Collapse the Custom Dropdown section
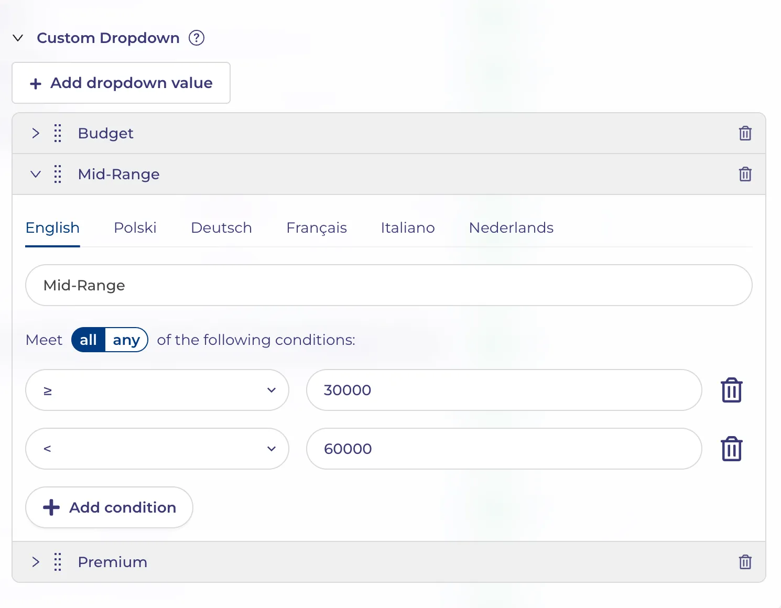 coord(18,38)
